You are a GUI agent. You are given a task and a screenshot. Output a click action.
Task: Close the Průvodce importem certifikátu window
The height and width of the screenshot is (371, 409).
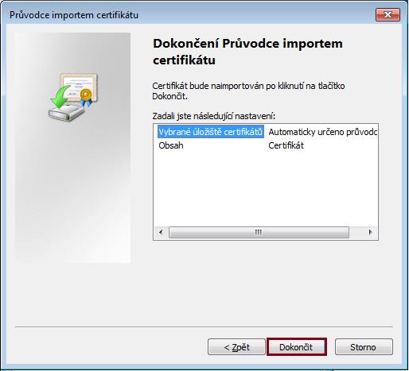tap(388, 15)
